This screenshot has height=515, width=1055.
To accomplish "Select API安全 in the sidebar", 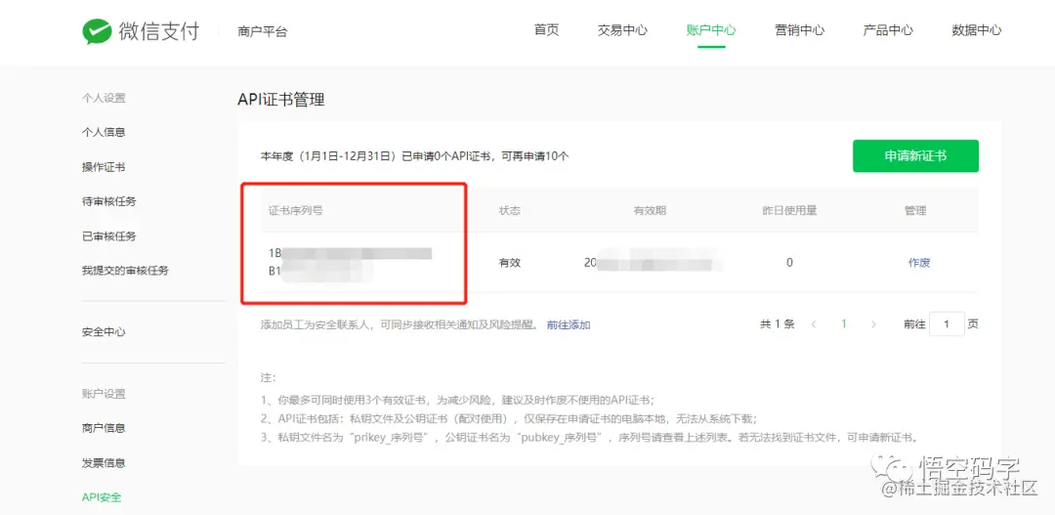I will 102,497.
